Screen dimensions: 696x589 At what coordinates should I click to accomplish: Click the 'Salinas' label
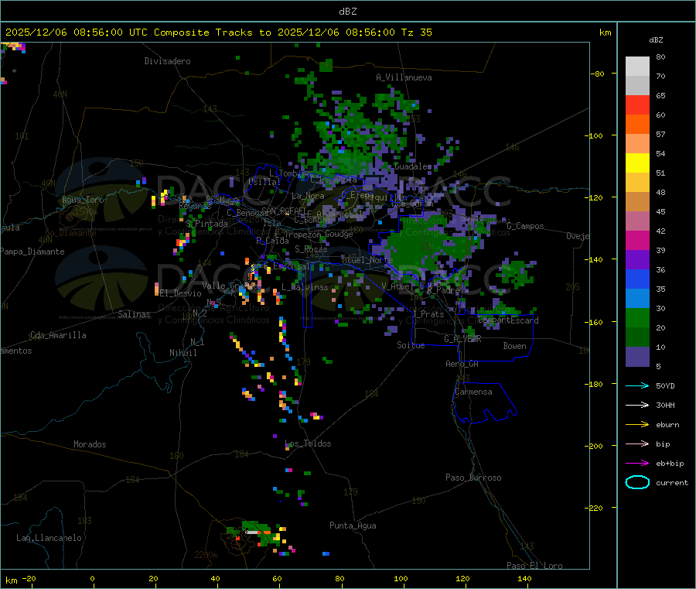tap(134, 314)
